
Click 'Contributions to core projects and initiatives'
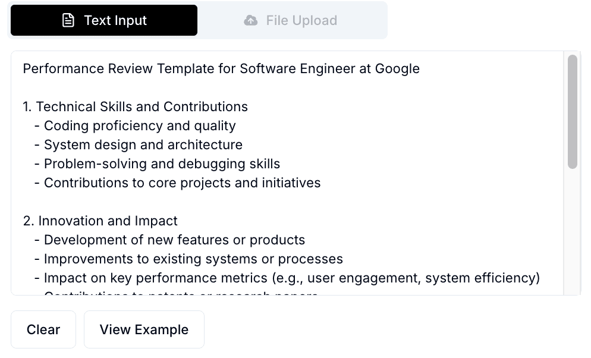tap(181, 183)
